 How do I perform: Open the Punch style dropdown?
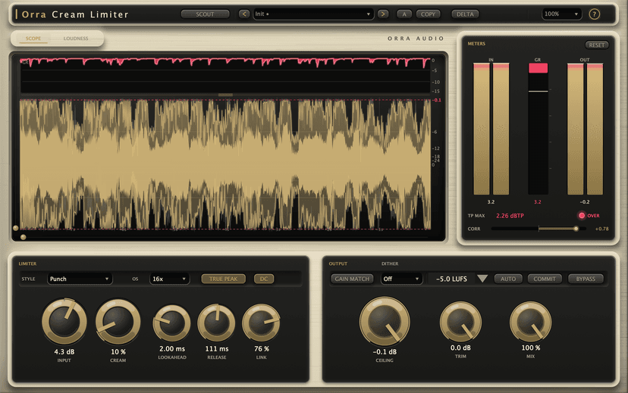click(x=80, y=279)
